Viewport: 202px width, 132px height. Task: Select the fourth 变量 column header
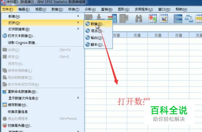179,35
